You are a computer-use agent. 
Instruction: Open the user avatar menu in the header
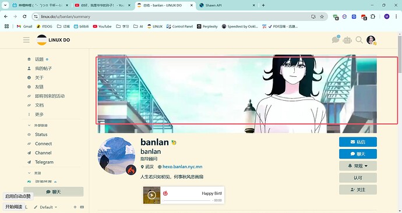371,40
